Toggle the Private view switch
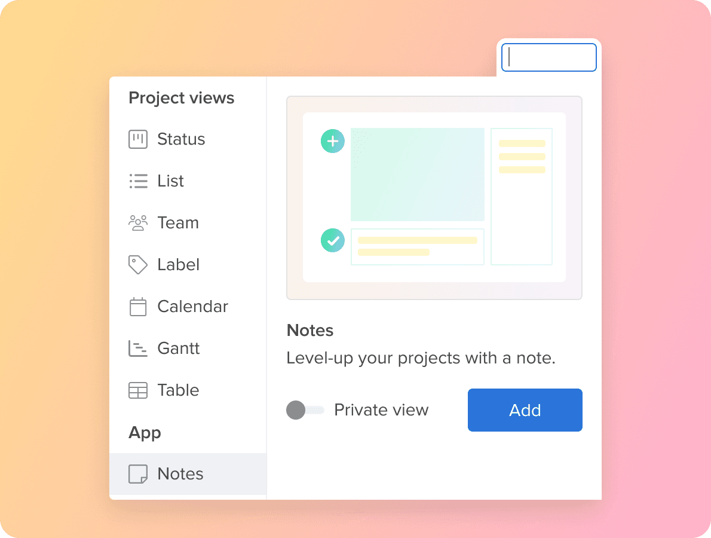 tap(305, 410)
